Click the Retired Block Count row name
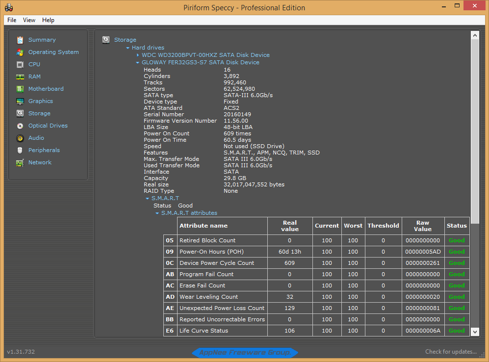489x362 pixels. [x=207, y=240]
